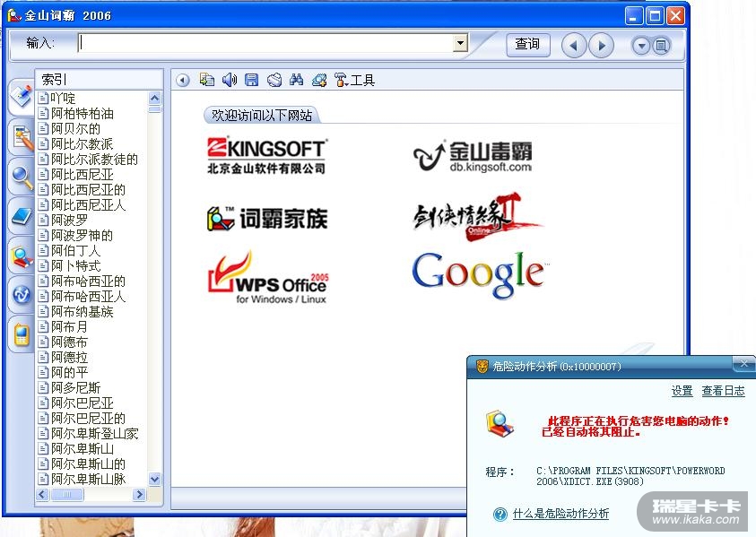Click the 金山词霸 title bar app icon

(x=14, y=15)
